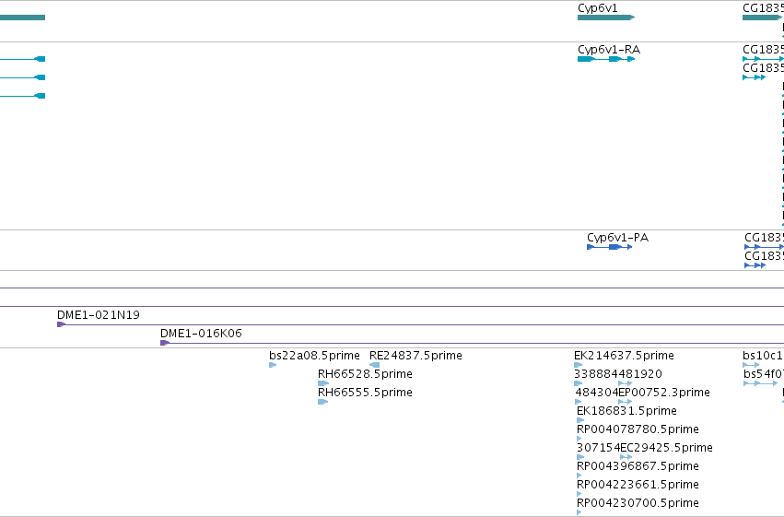Select the Cyp6v1-PA coding region glyph
This screenshot has width=784, height=517.
point(610,247)
